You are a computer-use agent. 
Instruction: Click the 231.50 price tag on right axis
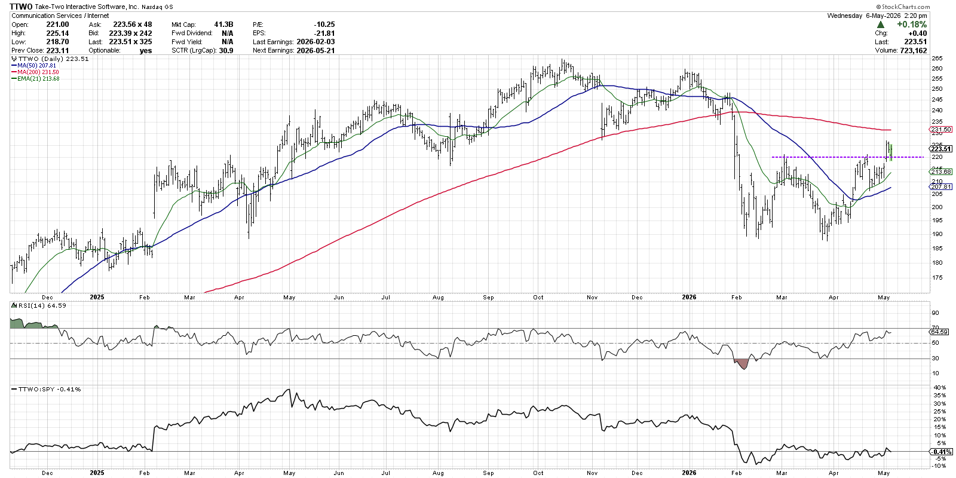(x=942, y=130)
